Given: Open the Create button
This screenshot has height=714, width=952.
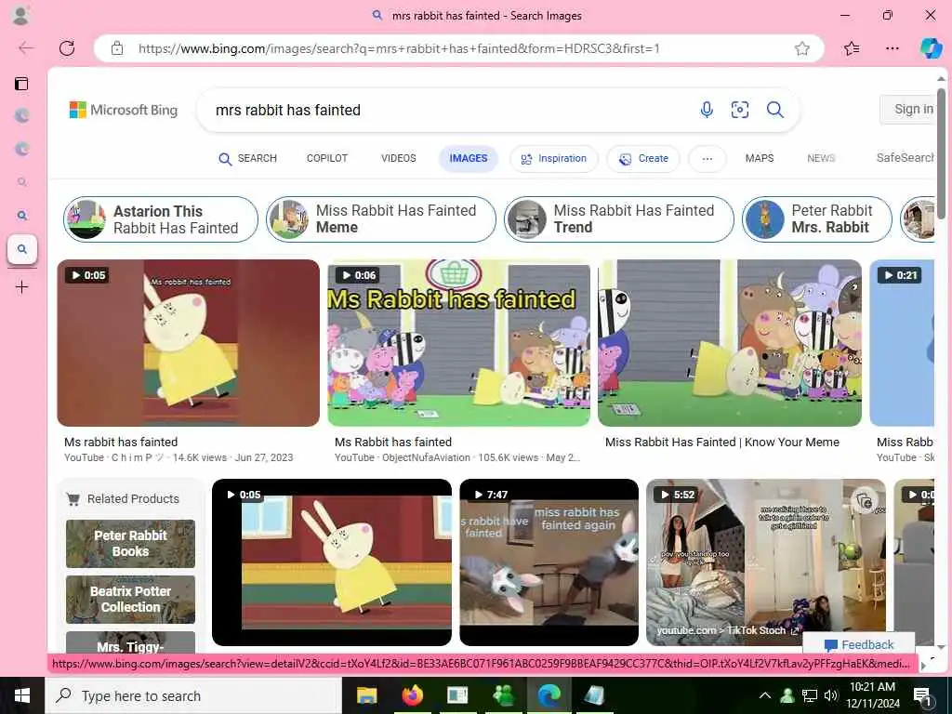Looking at the screenshot, I should [x=643, y=158].
